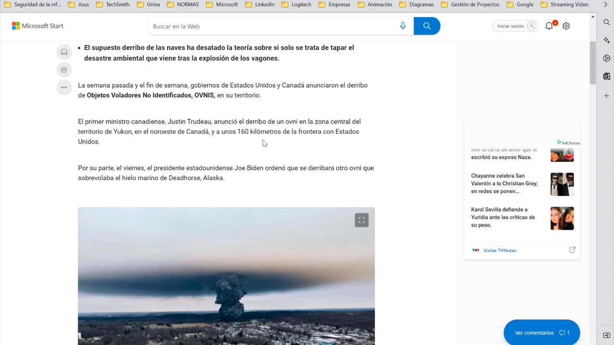
Task: Click Ver comentarios button
Action: [542, 333]
